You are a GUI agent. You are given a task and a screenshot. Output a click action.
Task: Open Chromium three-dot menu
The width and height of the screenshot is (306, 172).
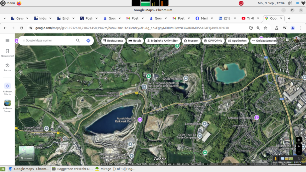click(x=301, y=28)
